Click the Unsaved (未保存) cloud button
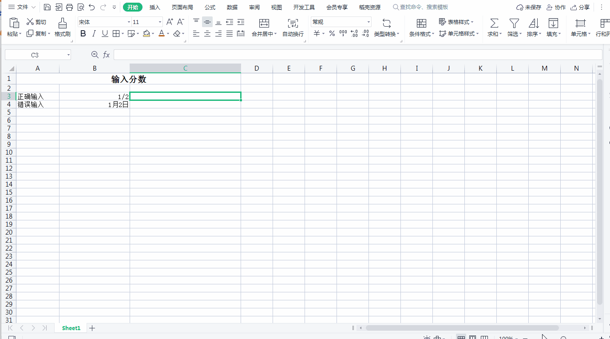Image resolution: width=610 pixels, height=339 pixels. pyautogui.click(x=529, y=7)
